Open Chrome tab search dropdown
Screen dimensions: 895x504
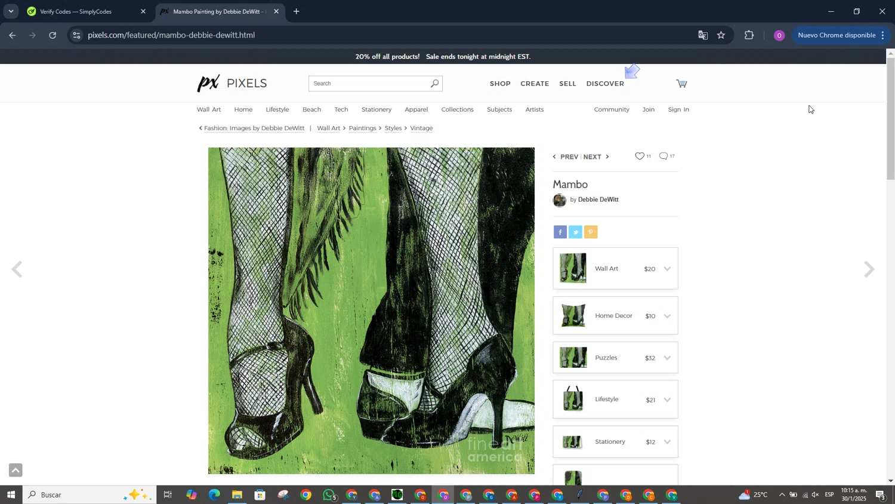[11, 11]
